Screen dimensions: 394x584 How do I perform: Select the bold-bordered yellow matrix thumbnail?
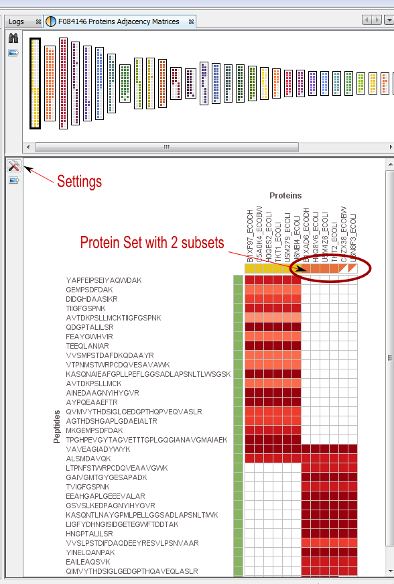(x=35, y=83)
